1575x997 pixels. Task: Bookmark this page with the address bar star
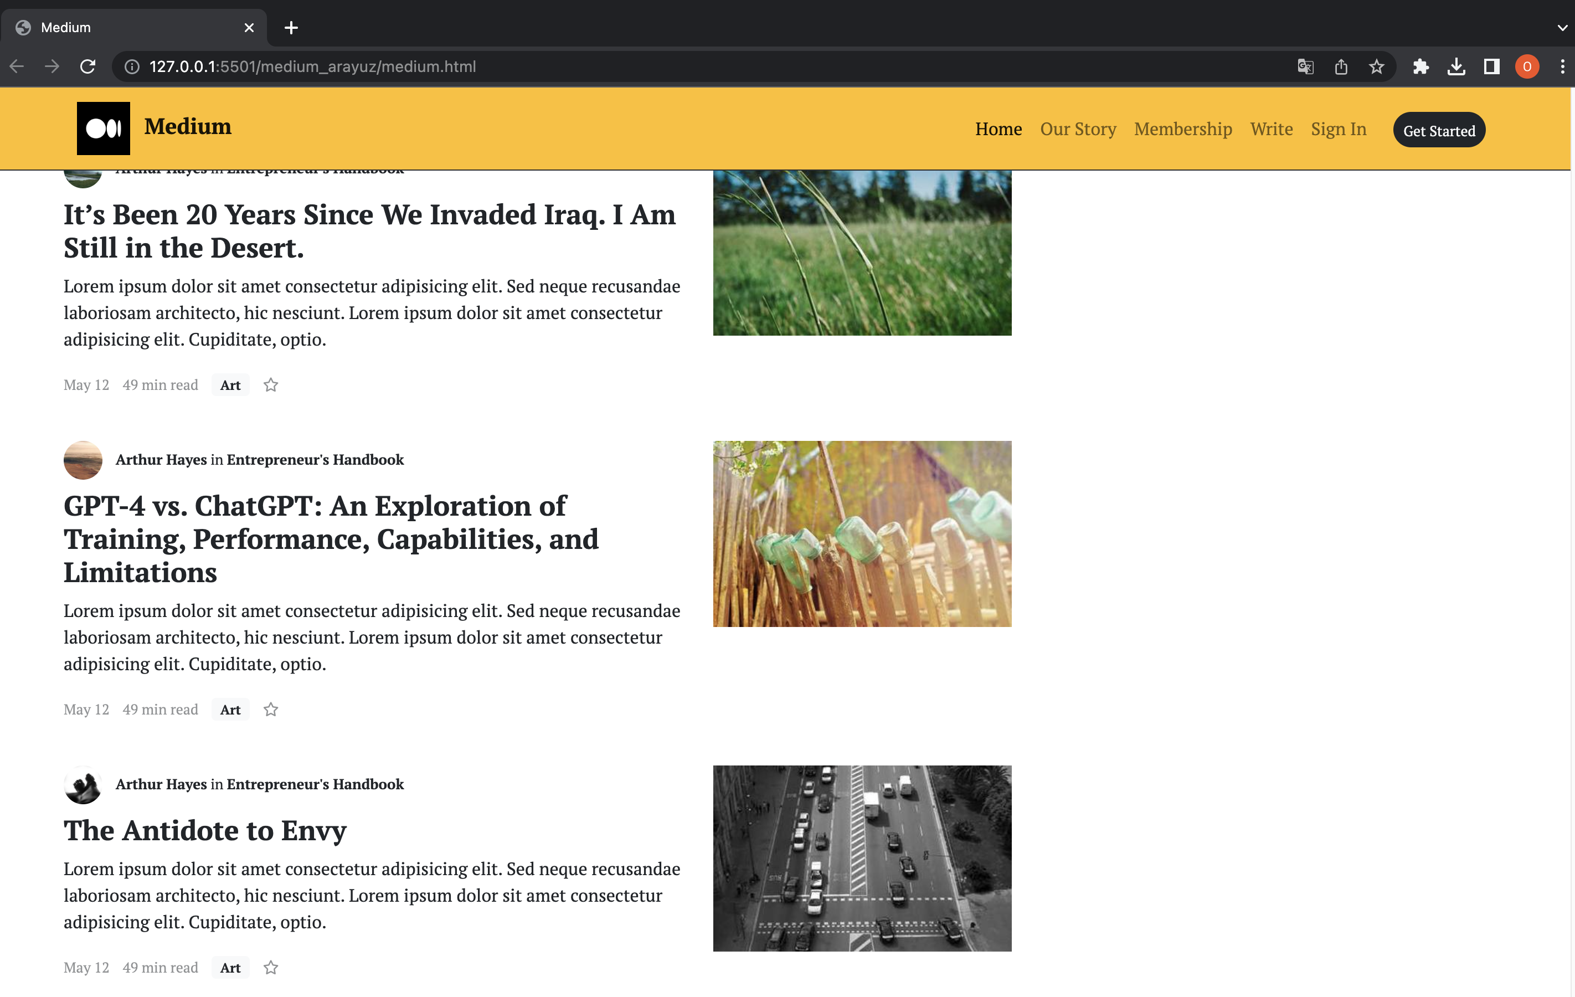(1376, 66)
